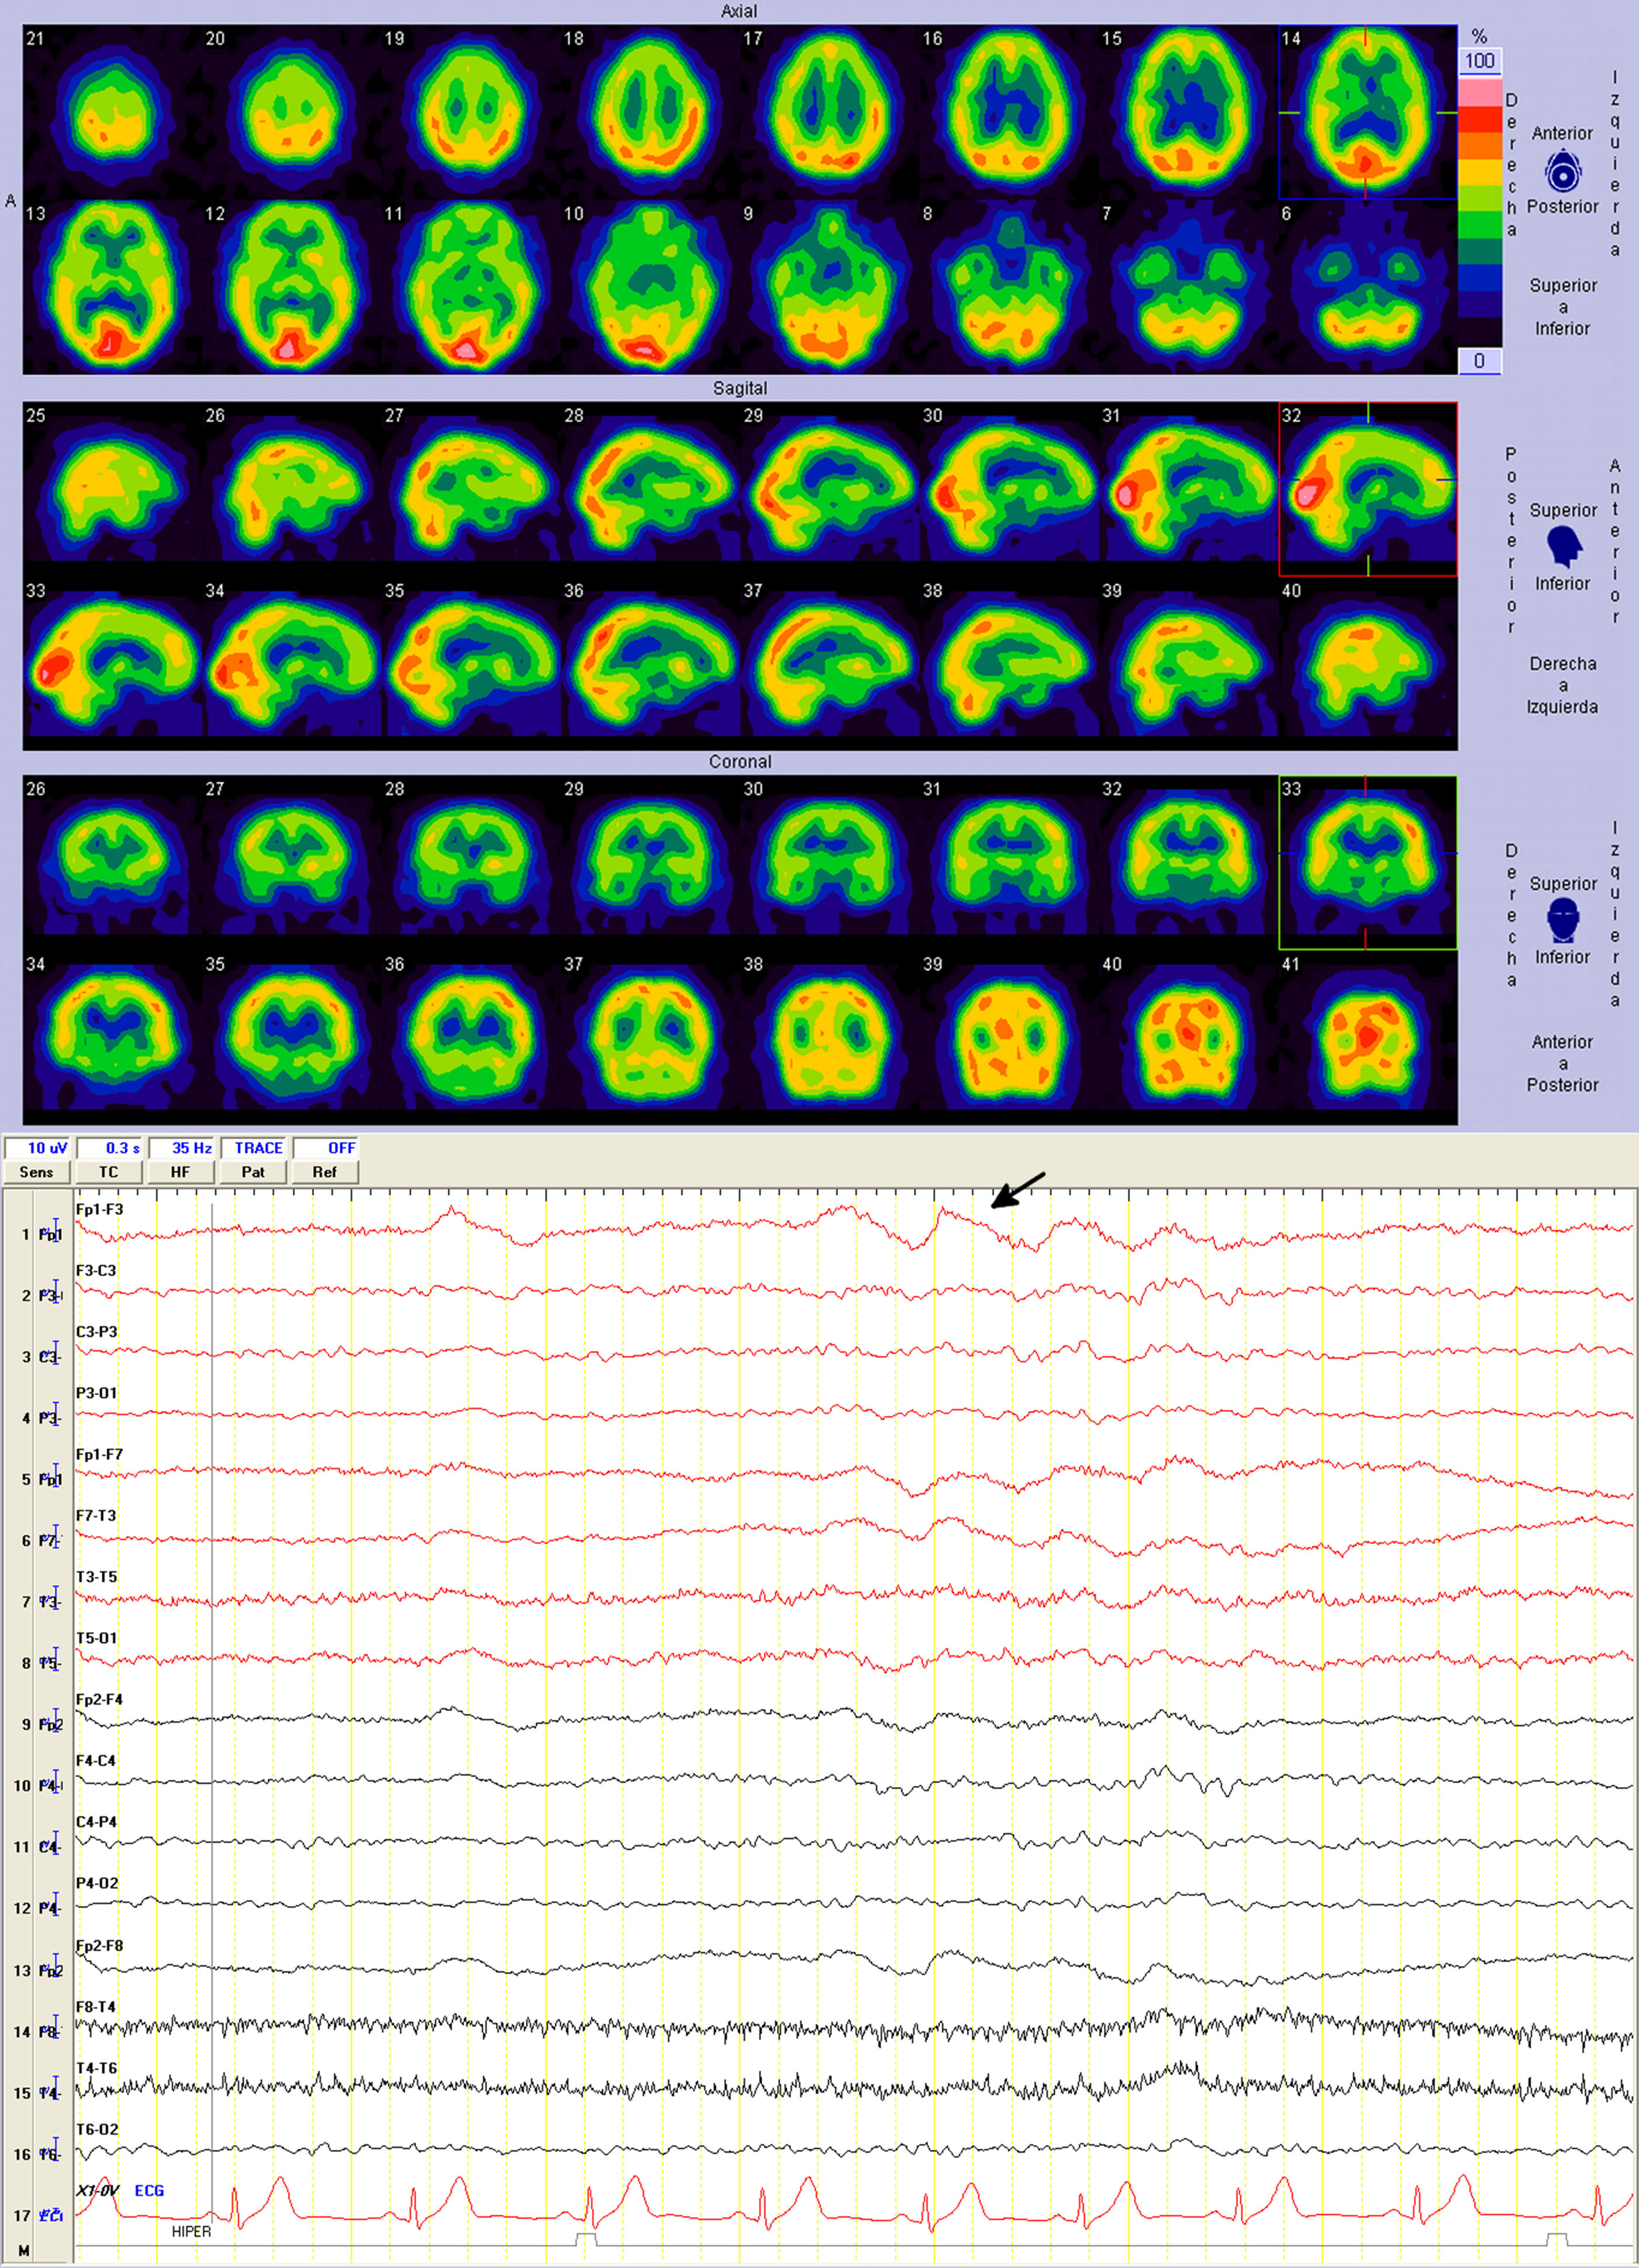Click the ECG channel 17 marker icon
The height and width of the screenshot is (2268, 1639).
[51, 2215]
